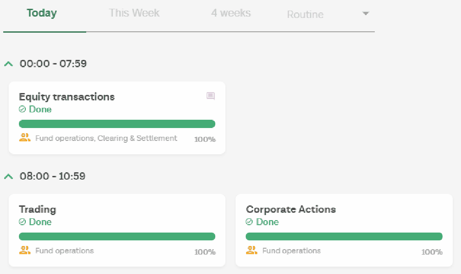This screenshot has height=274, width=461.
Task: Open the Routine dropdown arrow
Action: point(366,13)
